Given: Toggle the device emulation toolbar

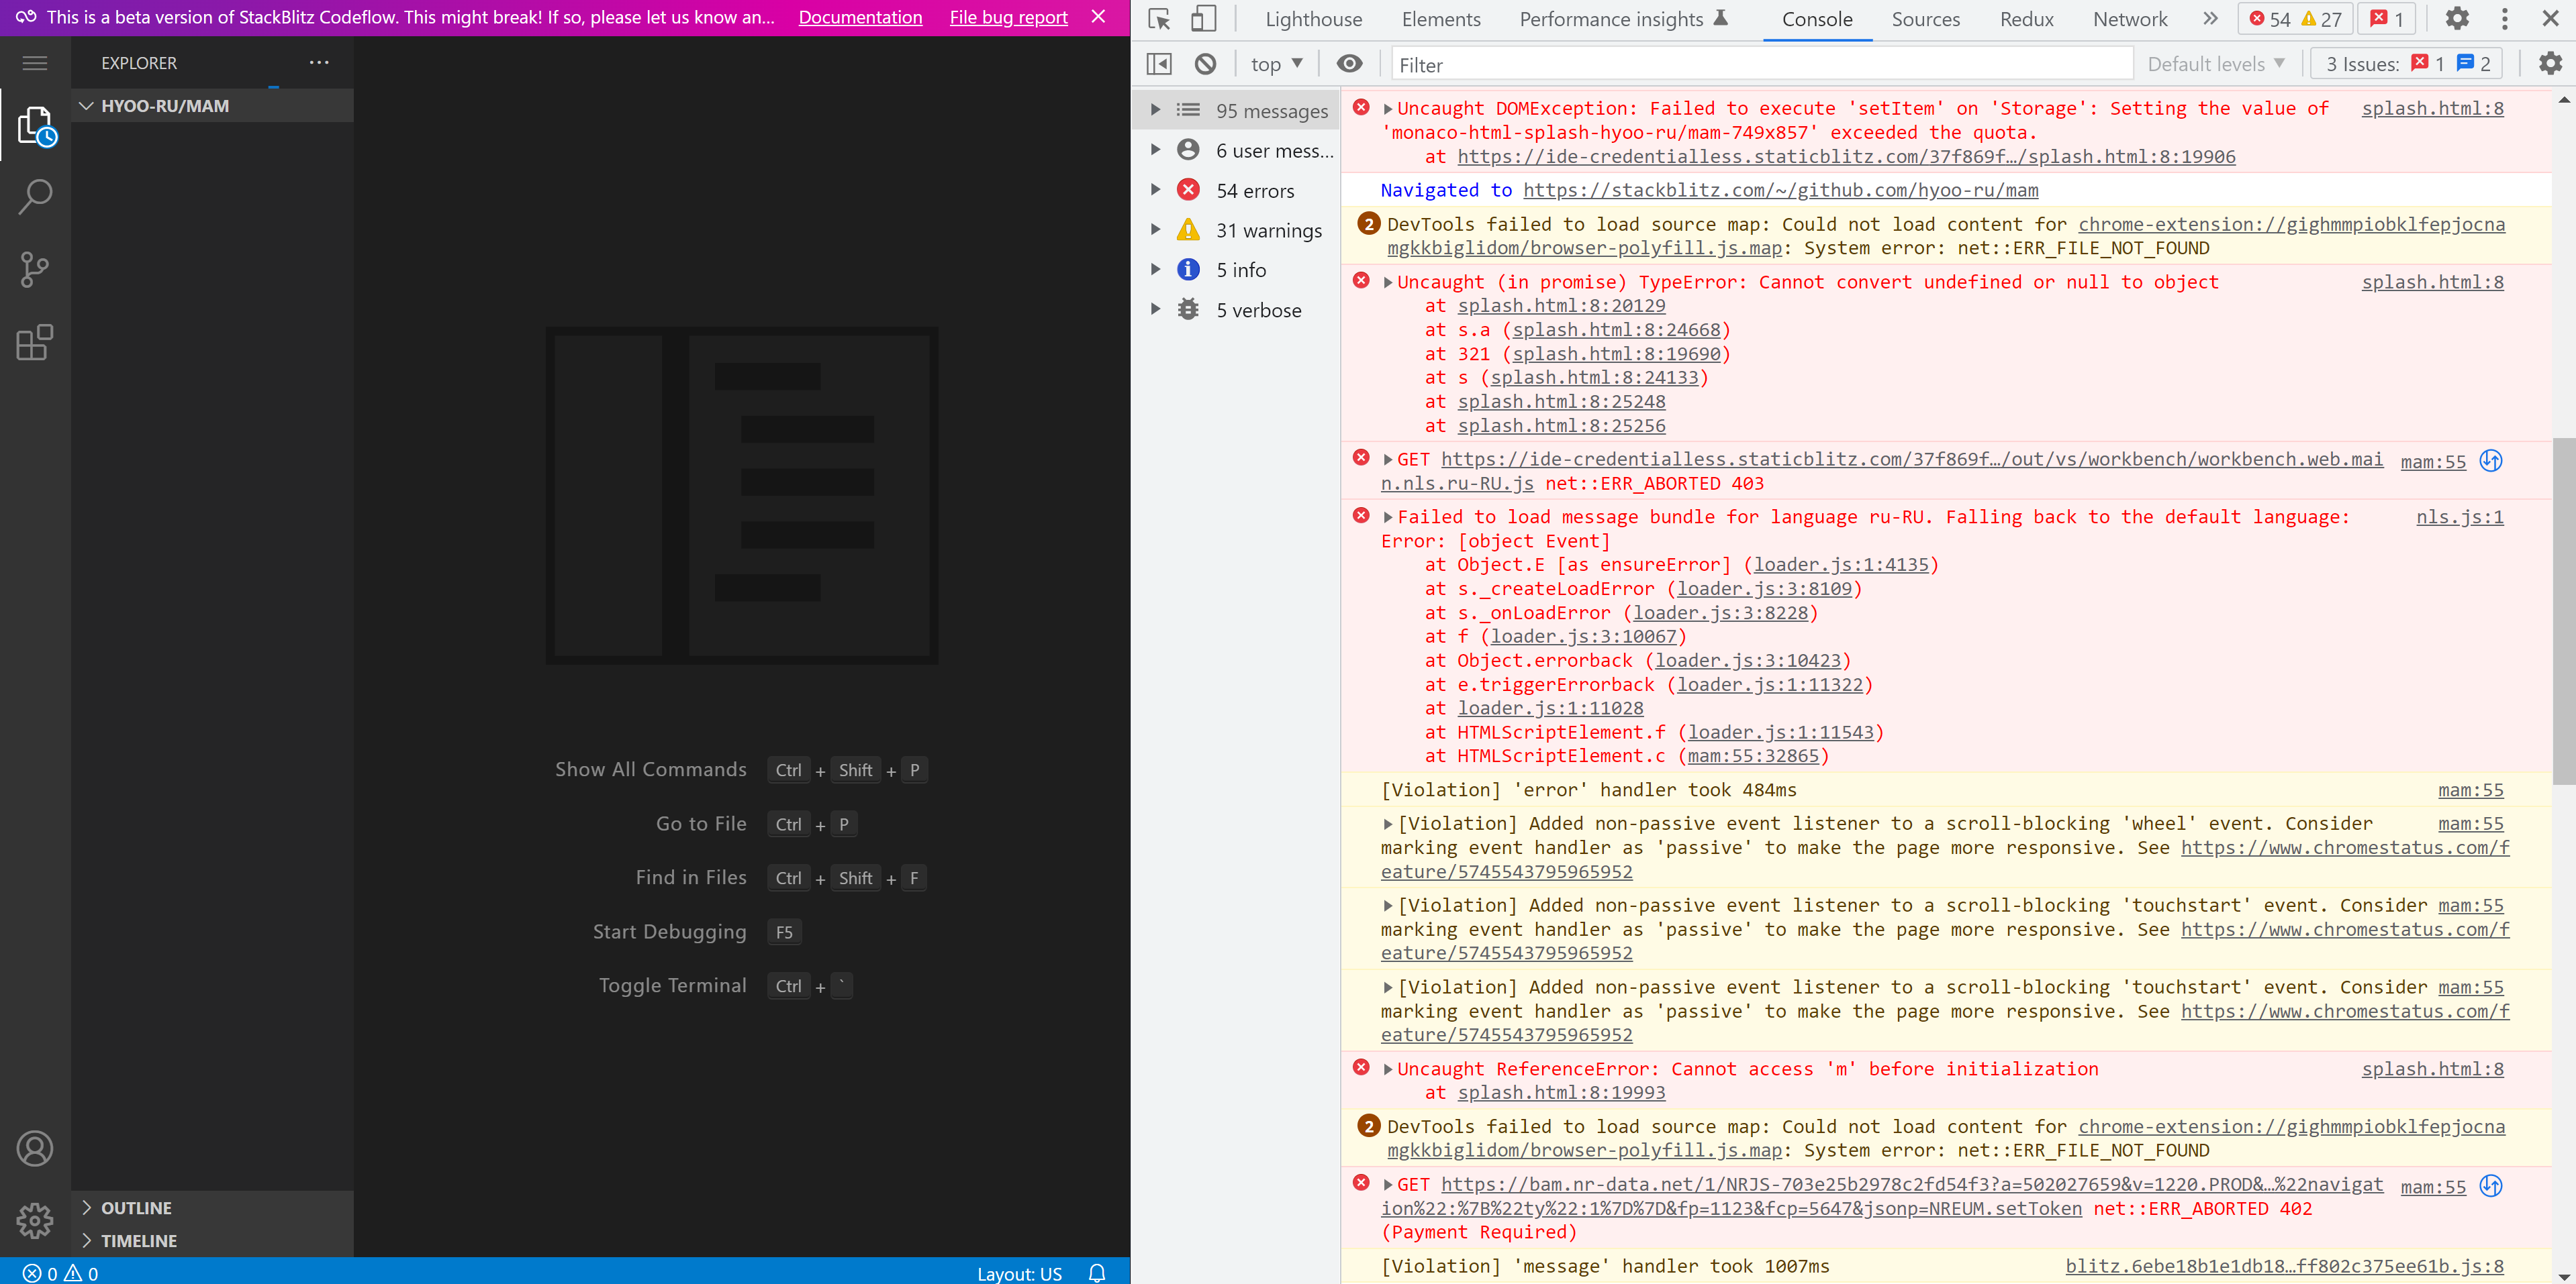Looking at the screenshot, I should click(x=1204, y=18).
